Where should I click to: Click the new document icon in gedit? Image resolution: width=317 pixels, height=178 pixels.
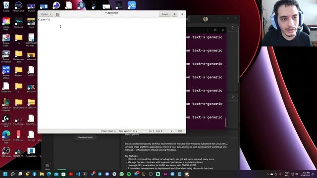57,14
